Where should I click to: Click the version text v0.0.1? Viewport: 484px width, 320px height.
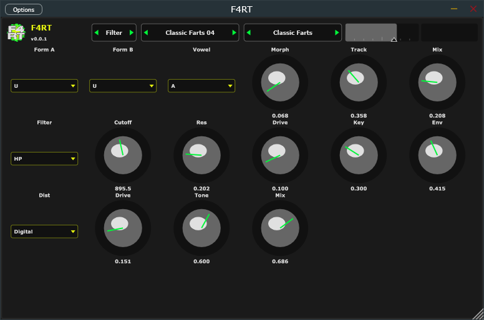click(x=39, y=39)
